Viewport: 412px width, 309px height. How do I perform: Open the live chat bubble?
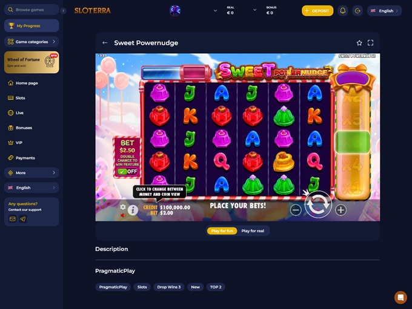[x=400, y=297]
